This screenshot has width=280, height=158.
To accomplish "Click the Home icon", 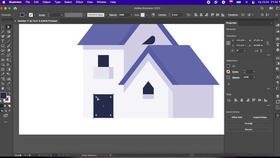I will tap(15, 8).
